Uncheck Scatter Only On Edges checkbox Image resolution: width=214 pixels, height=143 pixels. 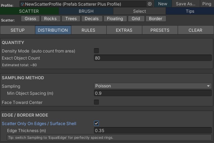click(x=96, y=123)
